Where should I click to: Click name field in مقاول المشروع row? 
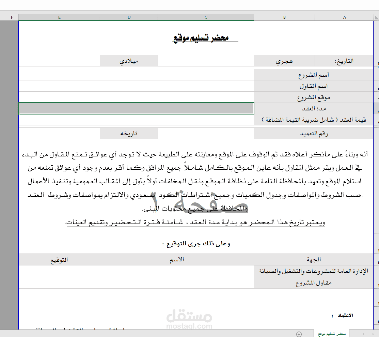coord(177,282)
